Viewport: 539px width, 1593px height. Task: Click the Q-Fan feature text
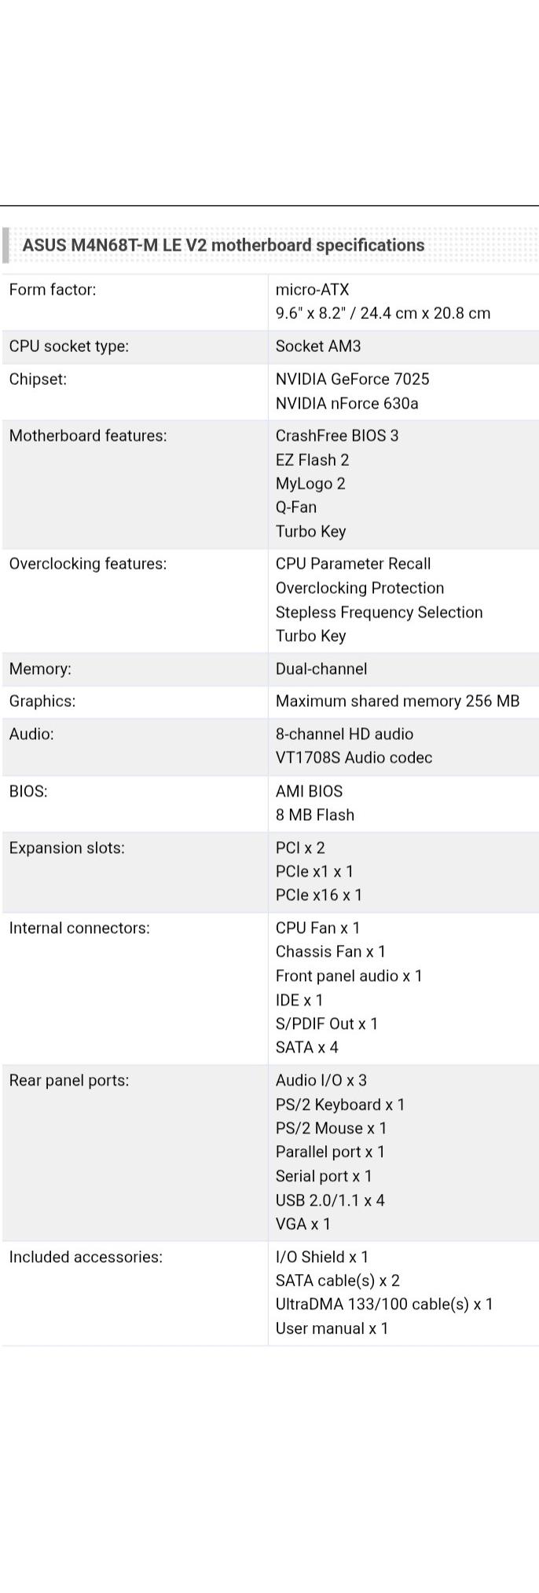295,507
